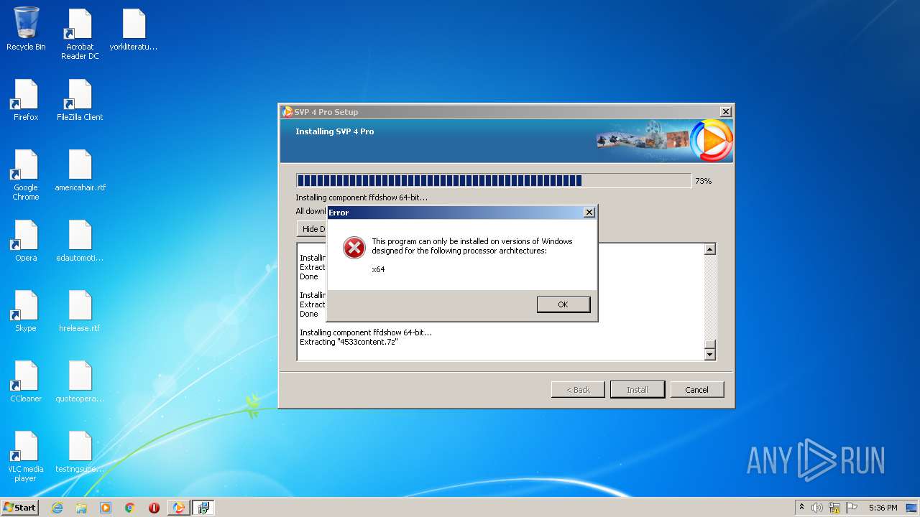Select the yorkliteratu... file on desktop
This screenshot has height=517, width=920.
coord(134,29)
